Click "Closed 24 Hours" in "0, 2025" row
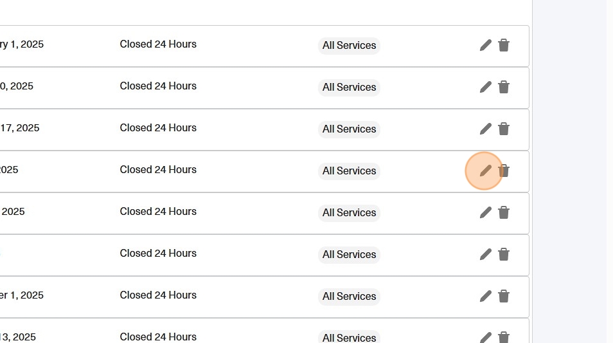The image size is (613, 343). 158,86
